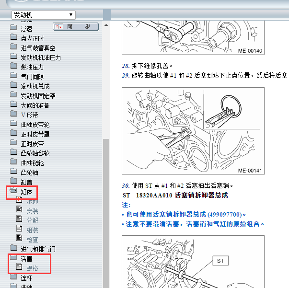This screenshot has height=288, width=289.
Task: Open the 进气歧管真空 folder icon
Action: pyautogui.click(x=13, y=46)
